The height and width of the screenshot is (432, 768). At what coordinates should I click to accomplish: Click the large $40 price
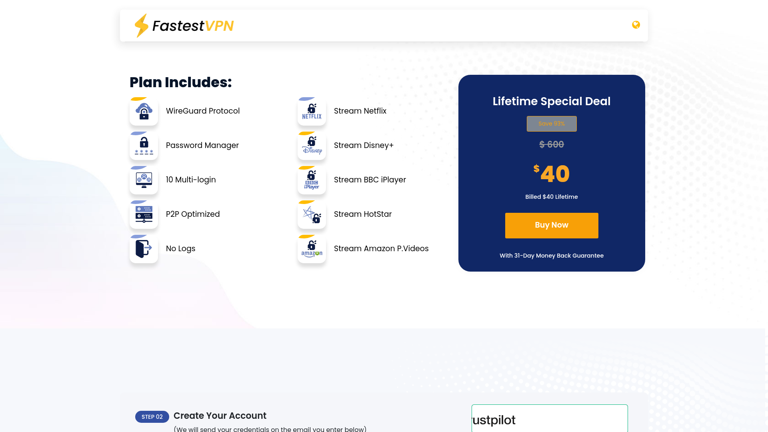(x=552, y=174)
